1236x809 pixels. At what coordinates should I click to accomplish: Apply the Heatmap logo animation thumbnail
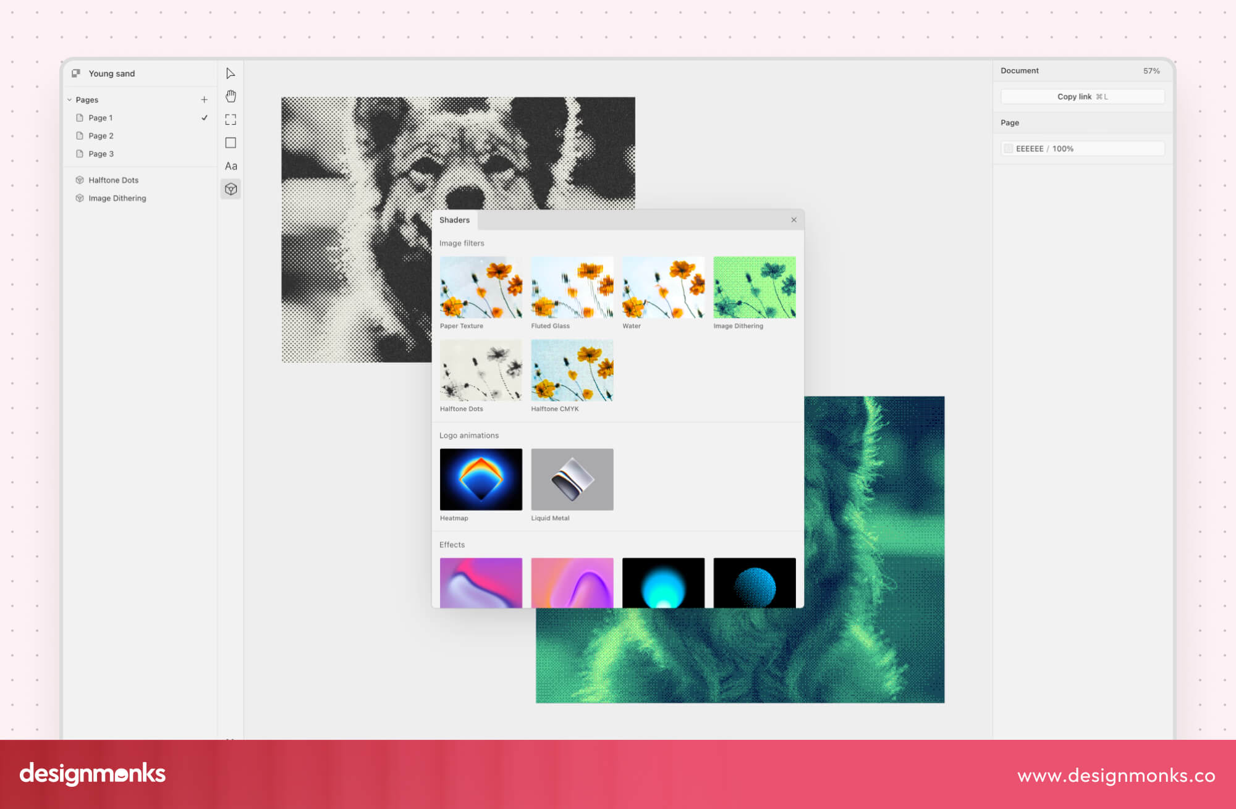[x=481, y=479]
